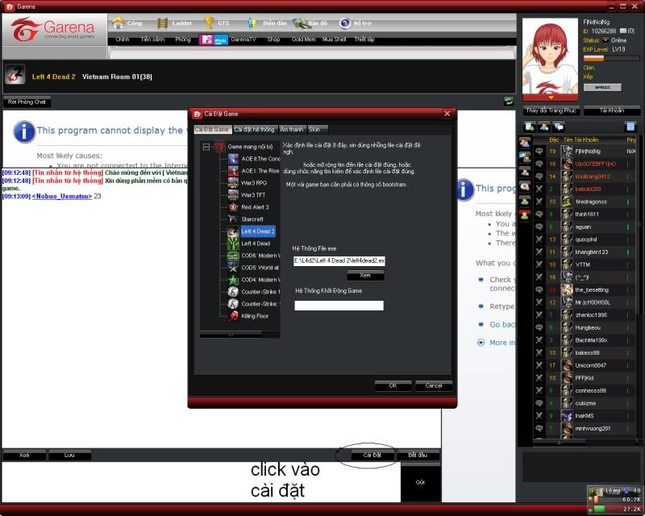This screenshot has width=645, height=516.
Task: Open the Bản đồ map icon
Action: coord(300,23)
